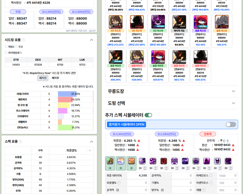Switch to 보스380(연모) tab in top summary

pyautogui.click(x=81, y=12)
